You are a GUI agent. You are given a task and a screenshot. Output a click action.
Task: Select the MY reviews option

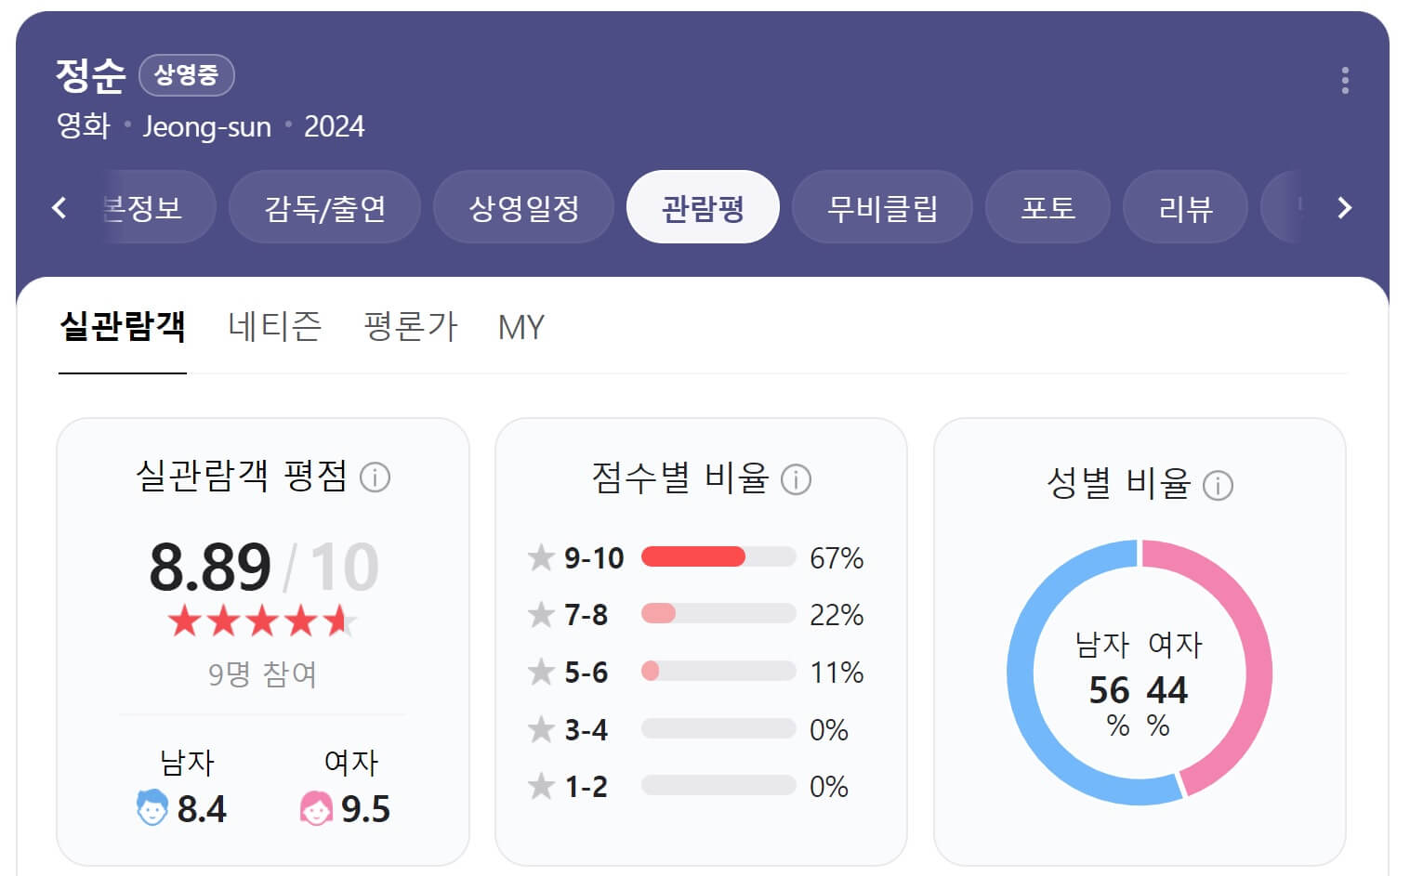click(521, 327)
